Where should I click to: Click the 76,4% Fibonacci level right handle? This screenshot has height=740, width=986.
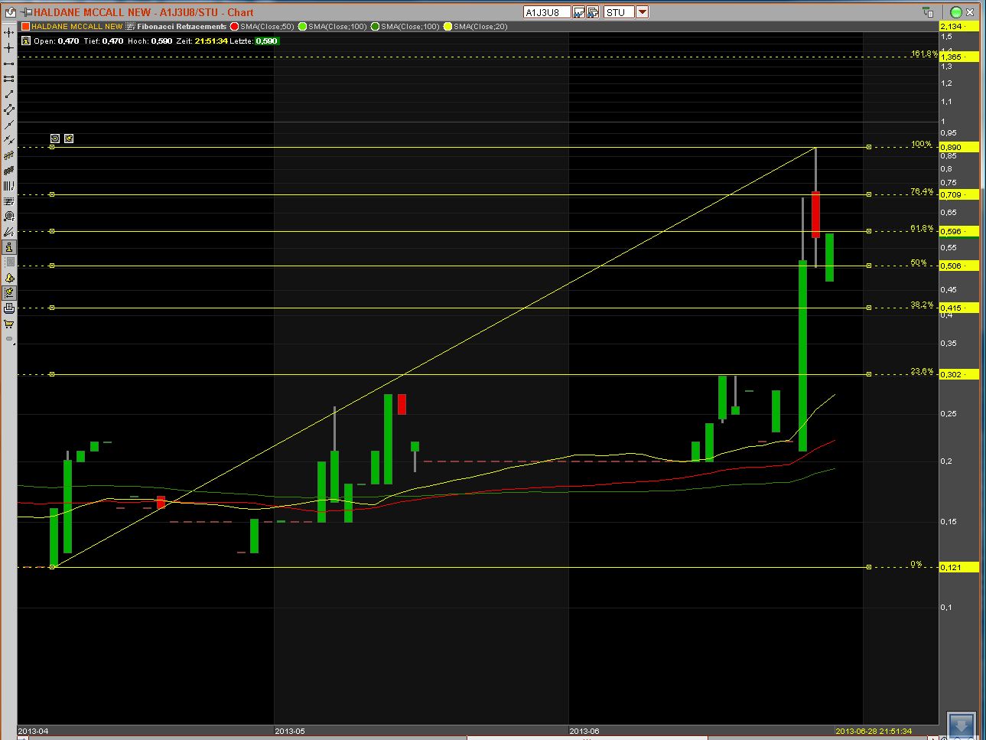(869, 194)
